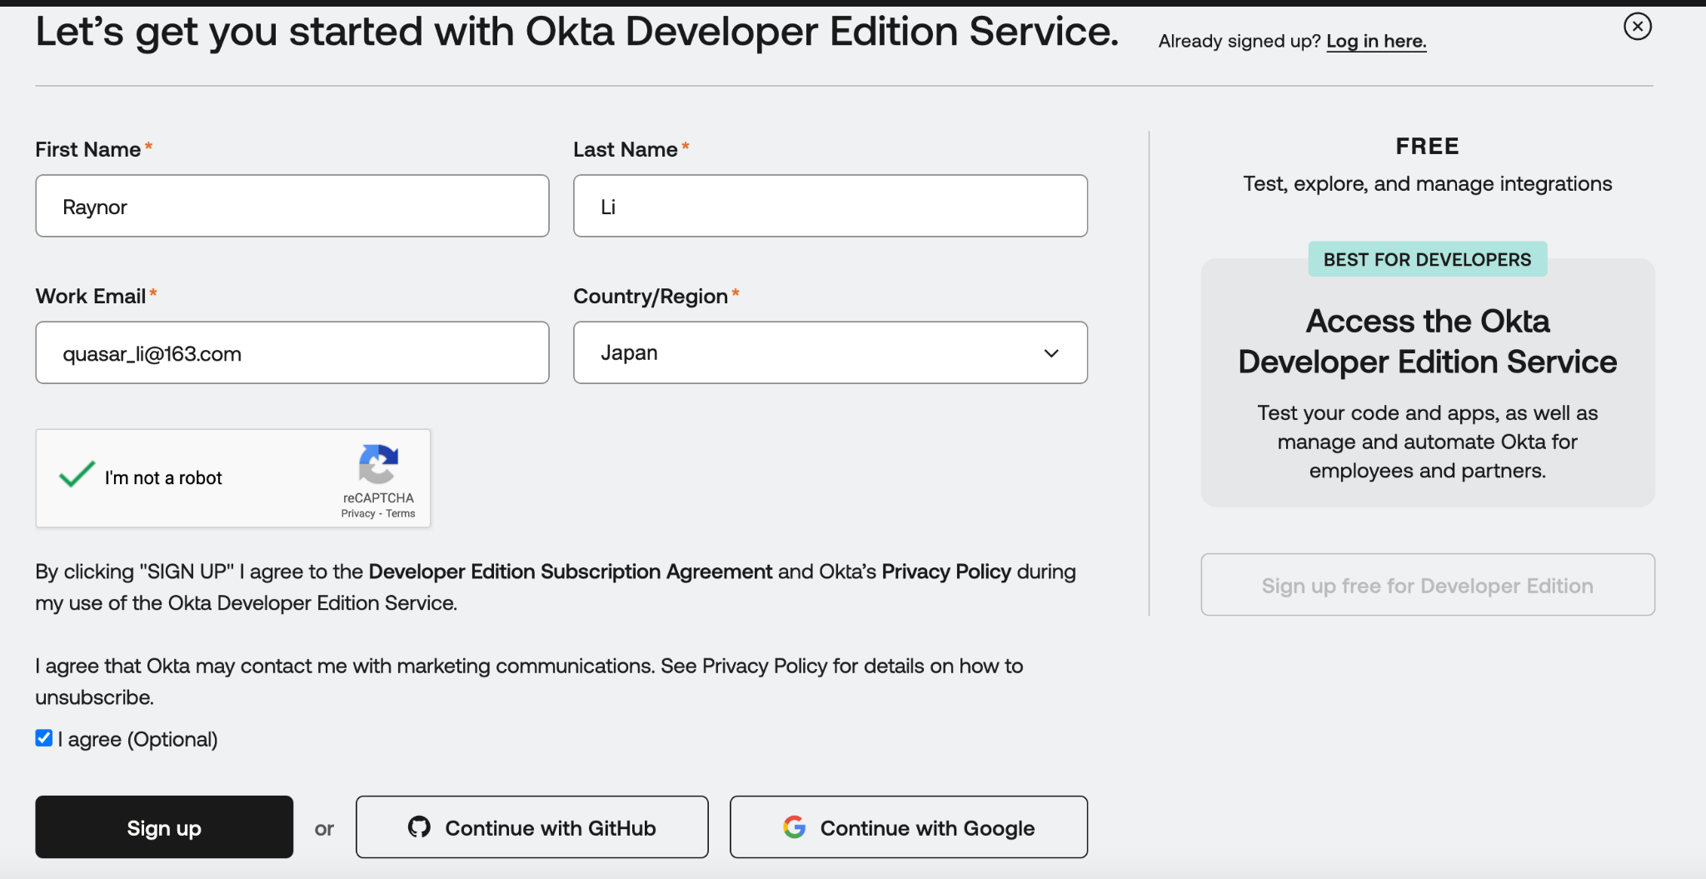1706x879 pixels.
Task: Choose Continue with GitHub
Action: [x=531, y=827]
